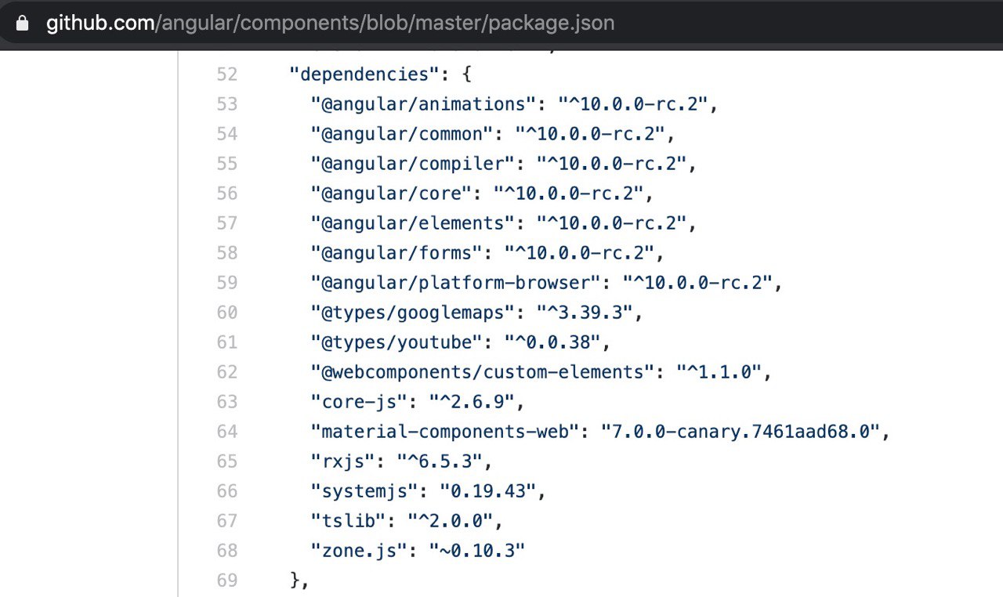Click the "@angular/forms" key
The height and width of the screenshot is (597, 1003).
pyautogui.click(x=396, y=253)
